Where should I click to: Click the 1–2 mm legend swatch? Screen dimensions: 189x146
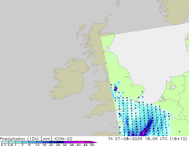(19, 142)
